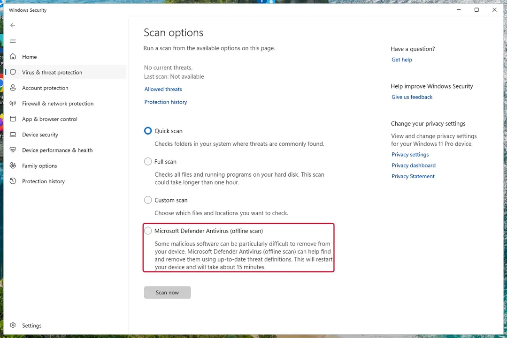Screen dimensions: 507x338
Task: Click the Protection history clock icon
Action: pos(13,181)
